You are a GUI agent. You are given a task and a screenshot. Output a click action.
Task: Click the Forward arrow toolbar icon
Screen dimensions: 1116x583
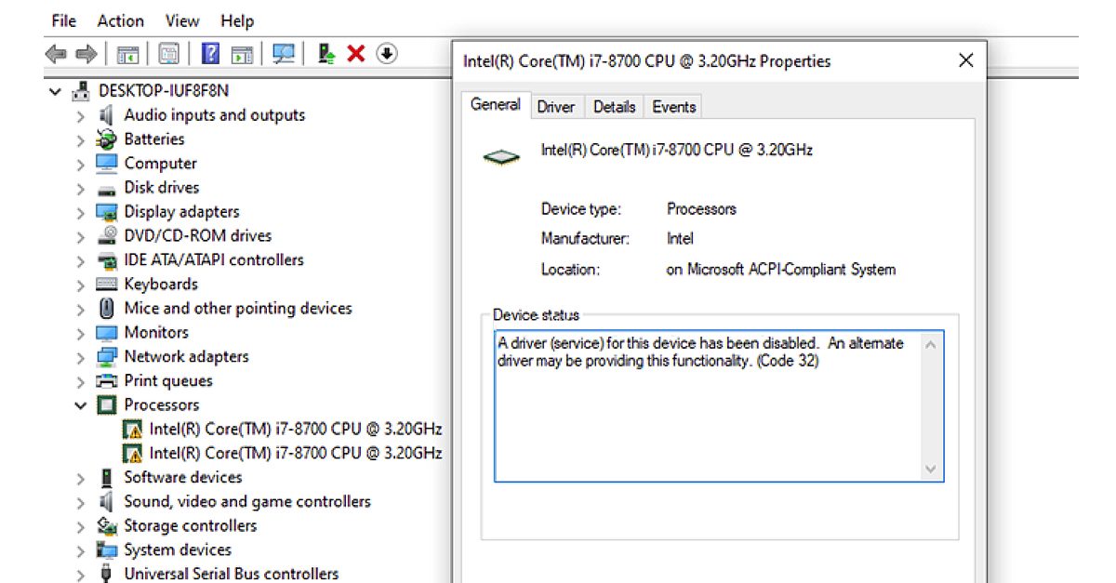click(86, 55)
